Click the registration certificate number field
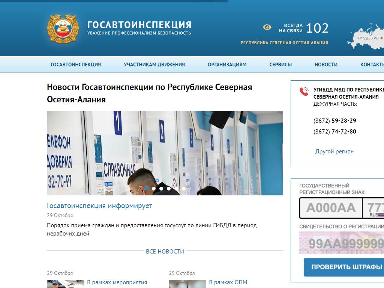This screenshot has height=288, width=384. [341, 243]
